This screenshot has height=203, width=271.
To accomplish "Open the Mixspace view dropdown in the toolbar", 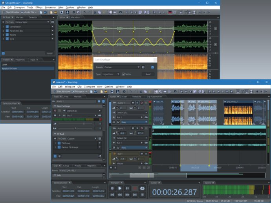I will click(x=79, y=92).
